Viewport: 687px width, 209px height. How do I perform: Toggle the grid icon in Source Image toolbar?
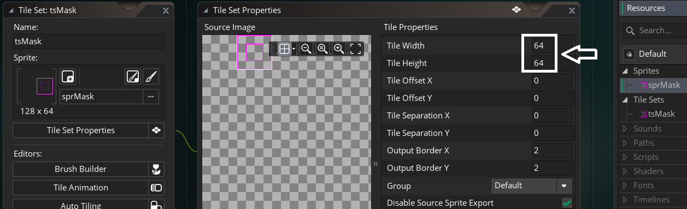(284, 49)
